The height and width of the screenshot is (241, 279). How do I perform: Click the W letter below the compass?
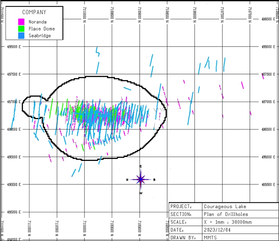140,193
